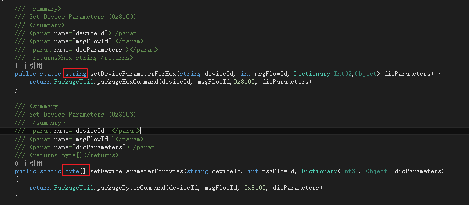469x205 pixels.
Task: Click the red-boxed byte[] return type
Action: (x=75, y=171)
